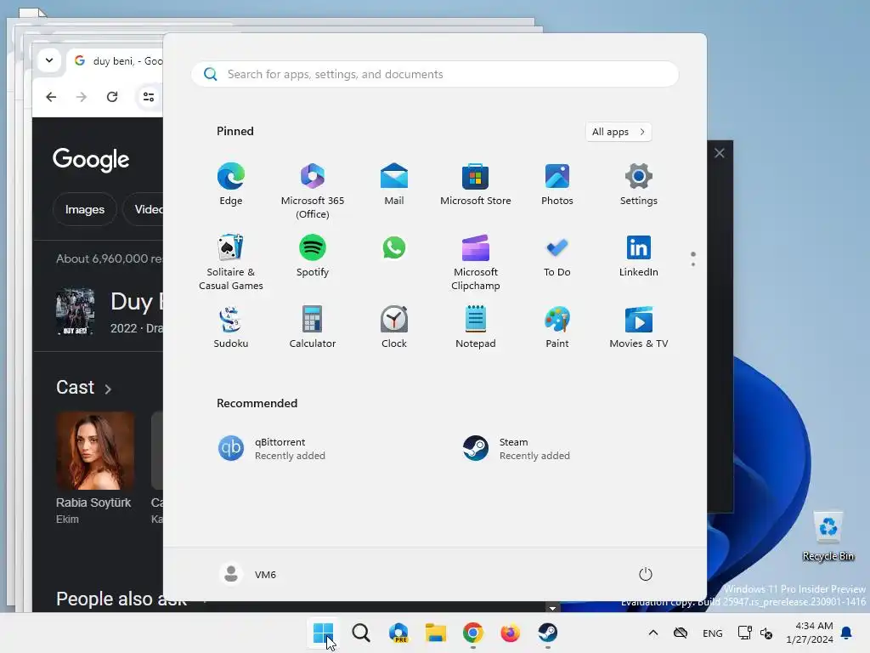Open the clock and date panel
The width and height of the screenshot is (870, 653).
pos(810,633)
